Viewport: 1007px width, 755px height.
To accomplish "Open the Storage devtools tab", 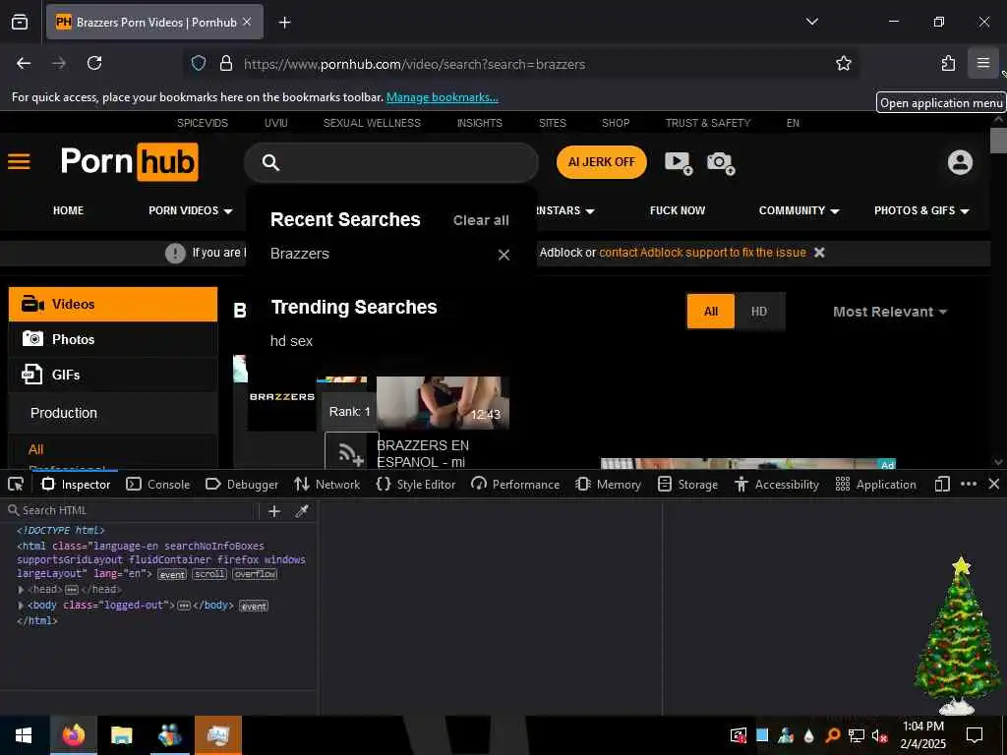I will (687, 484).
